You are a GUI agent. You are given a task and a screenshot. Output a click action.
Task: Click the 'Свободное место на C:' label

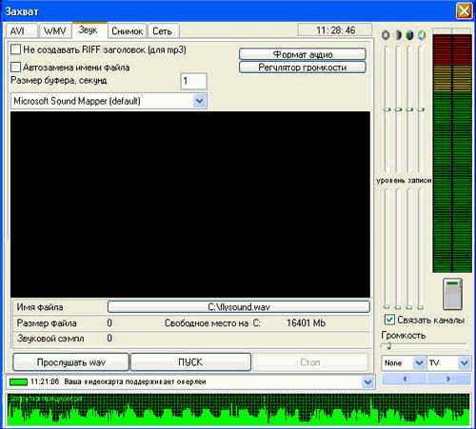[212, 323]
